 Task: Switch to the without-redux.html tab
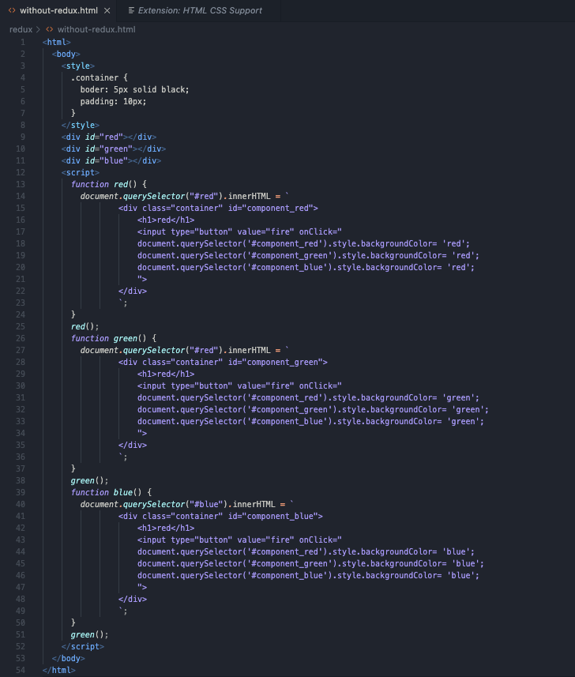click(x=59, y=10)
